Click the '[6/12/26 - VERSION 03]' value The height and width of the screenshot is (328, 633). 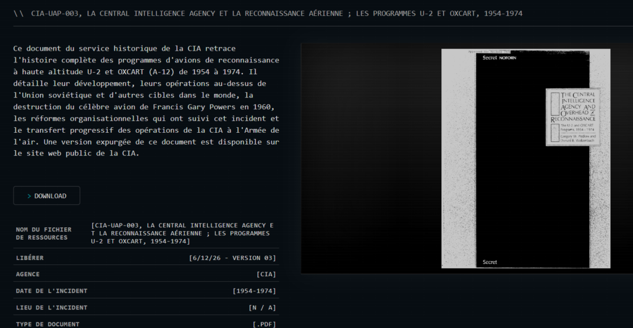[x=232, y=258]
